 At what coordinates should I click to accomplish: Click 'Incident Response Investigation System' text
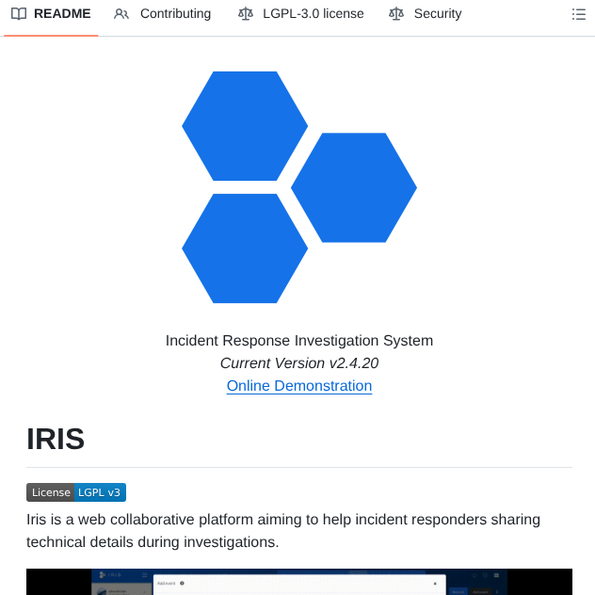pos(299,341)
